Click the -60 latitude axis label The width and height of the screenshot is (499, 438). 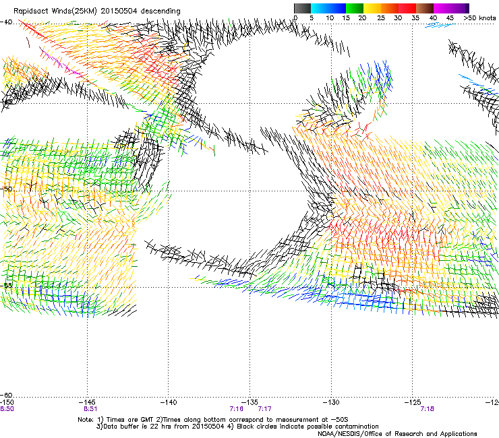pyautogui.click(x=6, y=395)
